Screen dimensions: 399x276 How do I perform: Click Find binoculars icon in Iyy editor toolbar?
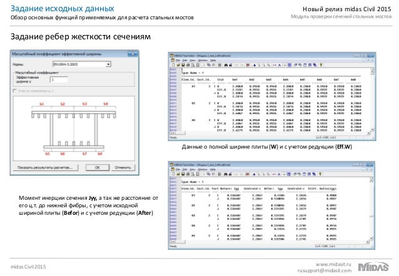pyautogui.click(x=226, y=174)
